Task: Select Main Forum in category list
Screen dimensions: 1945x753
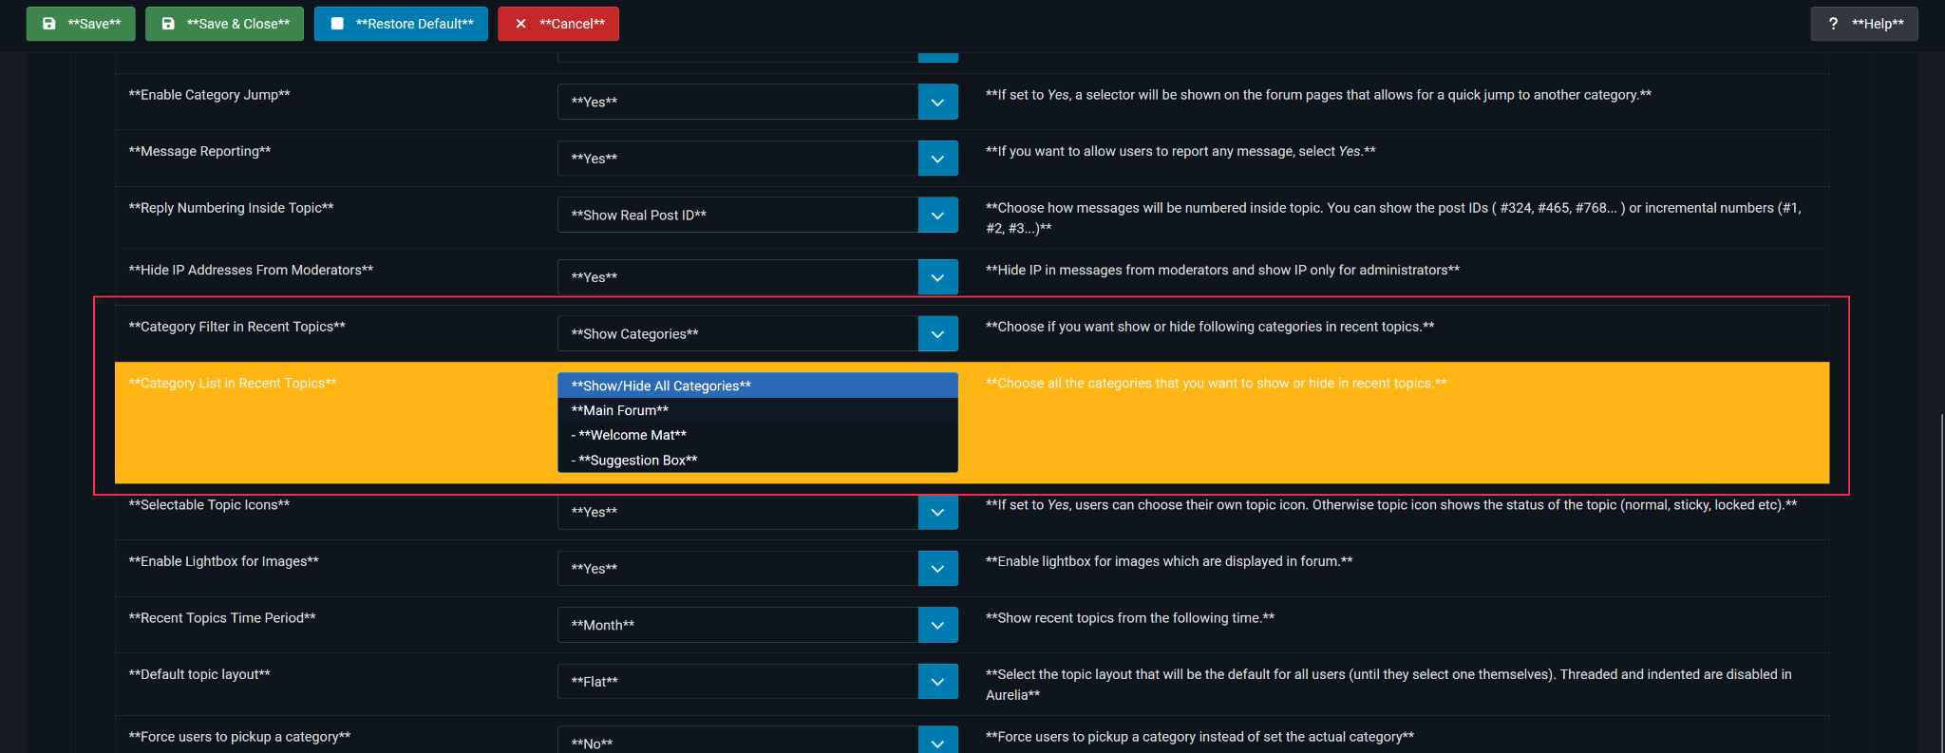Action: (756, 410)
